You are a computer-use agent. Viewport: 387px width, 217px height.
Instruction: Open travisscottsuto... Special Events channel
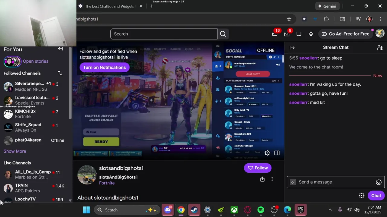click(x=36, y=100)
